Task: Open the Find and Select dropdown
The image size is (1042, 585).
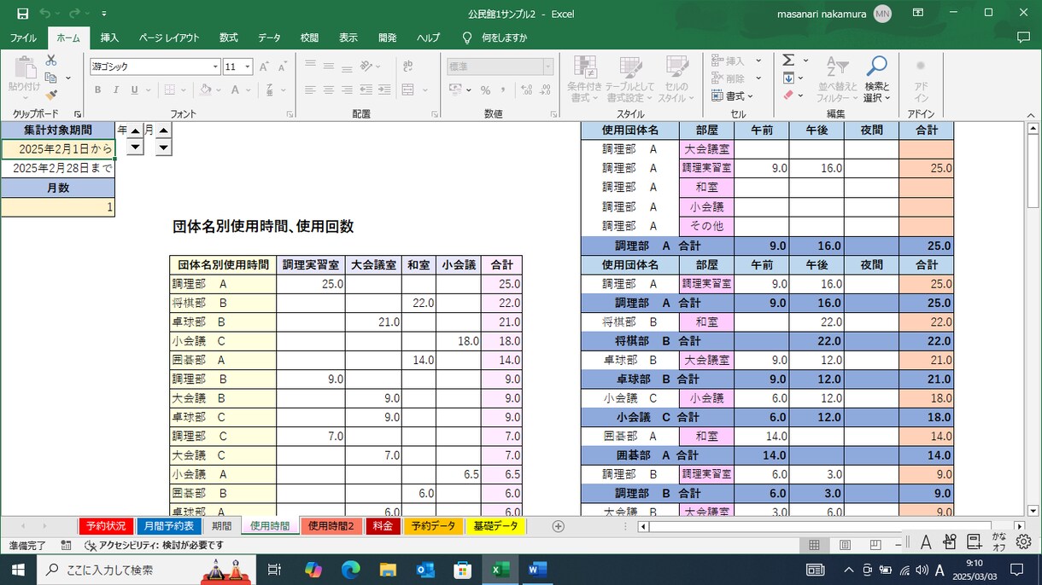Action: point(876,79)
